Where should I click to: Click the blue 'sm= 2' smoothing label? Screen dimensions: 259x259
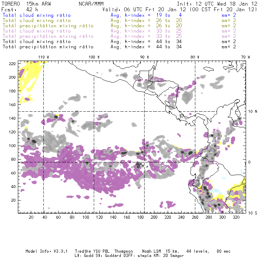229,15
